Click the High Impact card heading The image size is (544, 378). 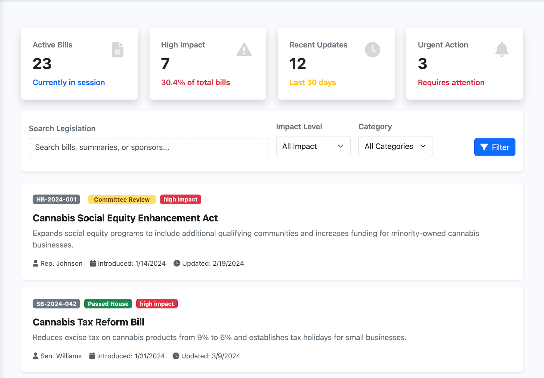pos(183,45)
